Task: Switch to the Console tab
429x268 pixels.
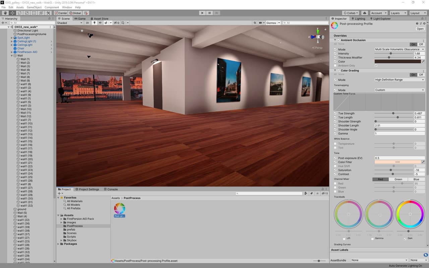Action: (x=111, y=189)
